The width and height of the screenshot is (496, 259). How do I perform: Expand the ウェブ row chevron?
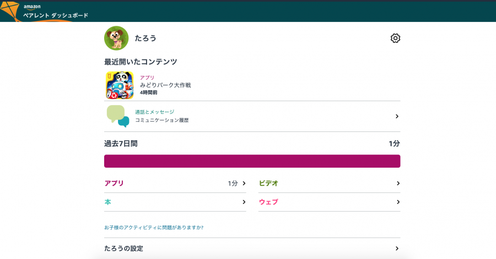398,202
